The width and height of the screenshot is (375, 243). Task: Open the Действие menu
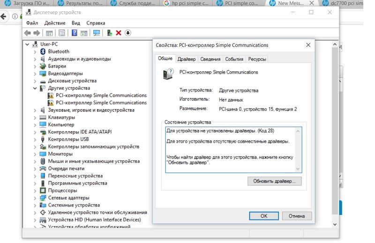(55, 23)
